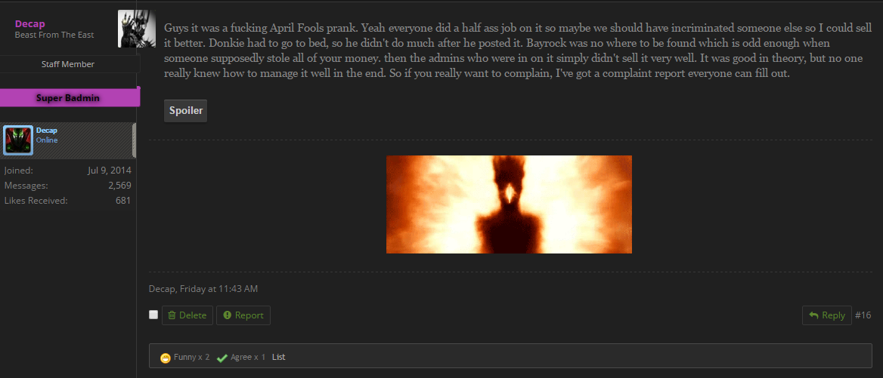Click the trash icon on Delete button
Viewport: 883px width, 378px height.
[x=172, y=315]
